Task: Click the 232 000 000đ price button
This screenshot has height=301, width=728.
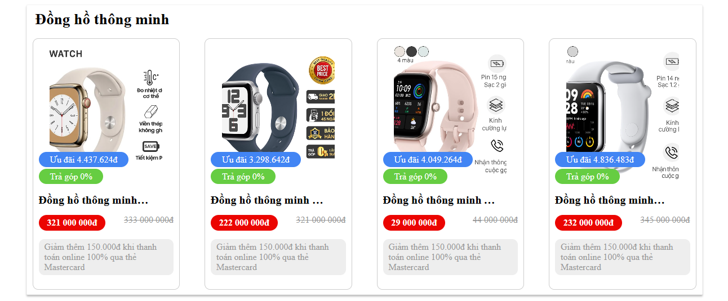Action: click(588, 223)
